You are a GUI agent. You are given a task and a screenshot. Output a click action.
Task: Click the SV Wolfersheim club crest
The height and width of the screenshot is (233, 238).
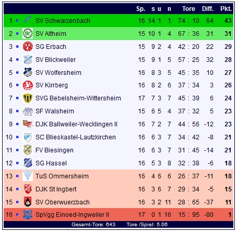click(x=28, y=72)
